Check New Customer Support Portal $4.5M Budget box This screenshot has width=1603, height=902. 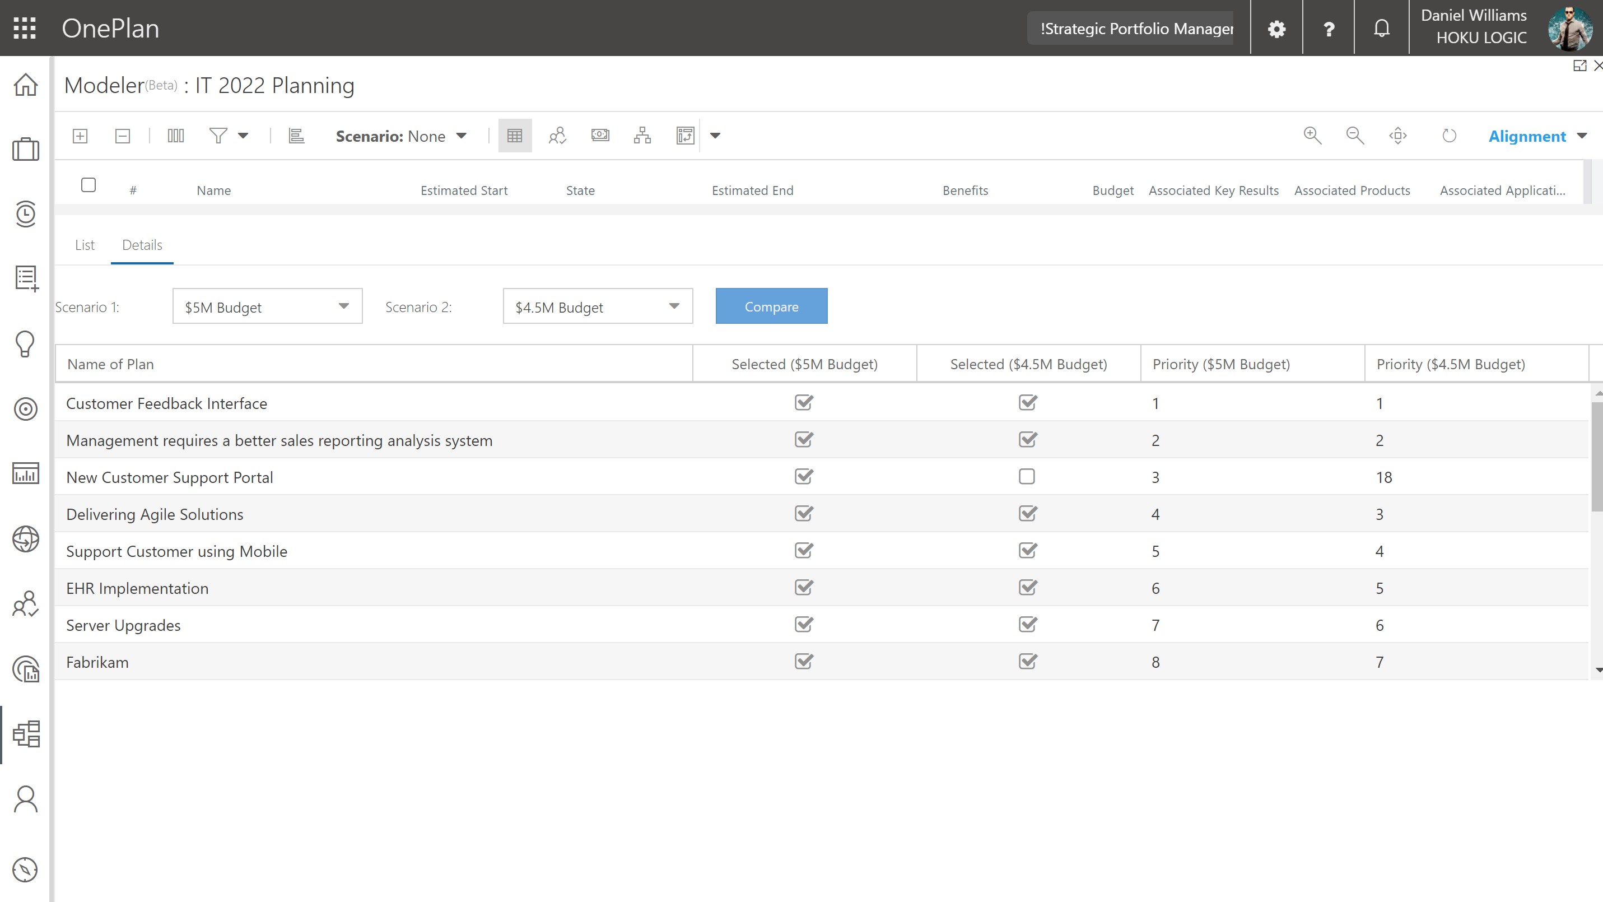click(x=1027, y=476)
